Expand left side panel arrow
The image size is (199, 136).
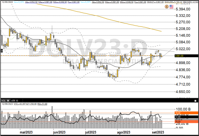(x=1, y=51)
